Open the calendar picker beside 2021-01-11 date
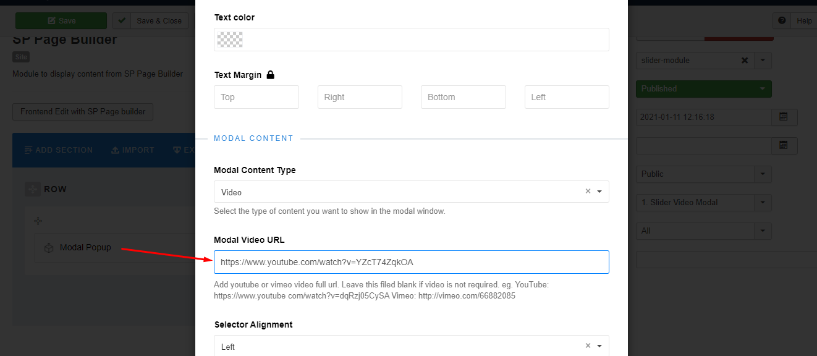This screenshot has height=356, width=817. tap(784, 117)
